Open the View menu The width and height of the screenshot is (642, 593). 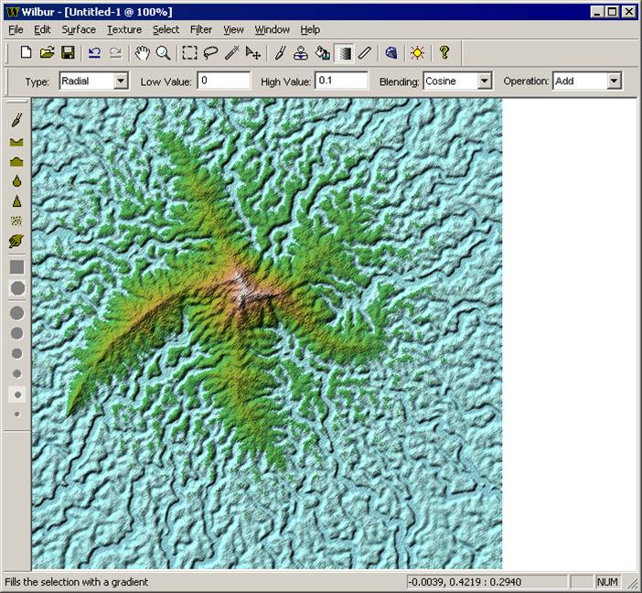233,29
